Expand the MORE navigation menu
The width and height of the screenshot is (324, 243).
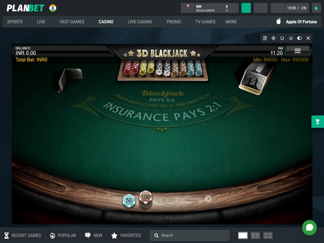[231, 22]
